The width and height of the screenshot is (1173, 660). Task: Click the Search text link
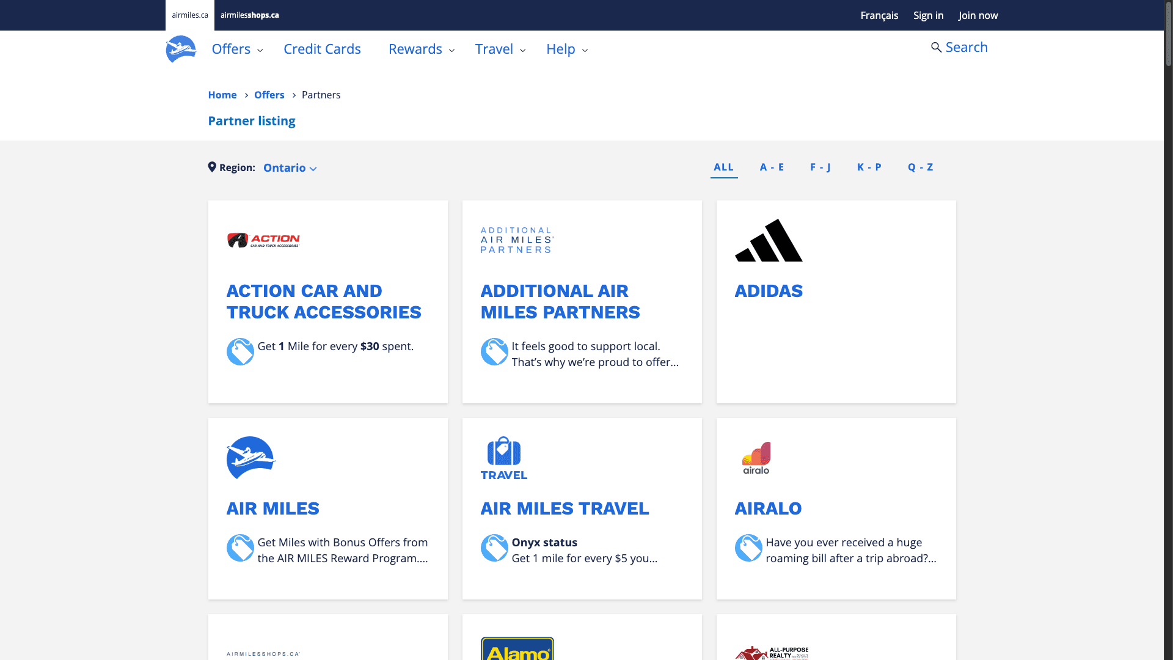(x=967, y=47)
